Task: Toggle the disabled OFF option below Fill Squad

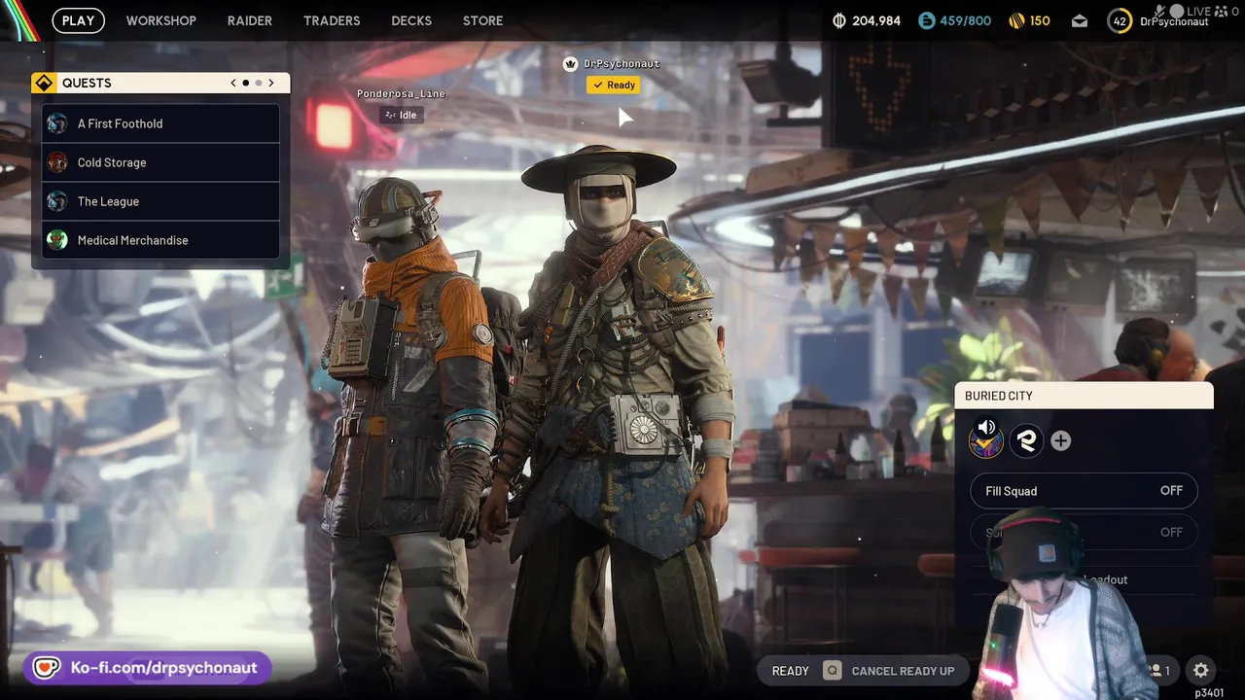Action: 1084,532
